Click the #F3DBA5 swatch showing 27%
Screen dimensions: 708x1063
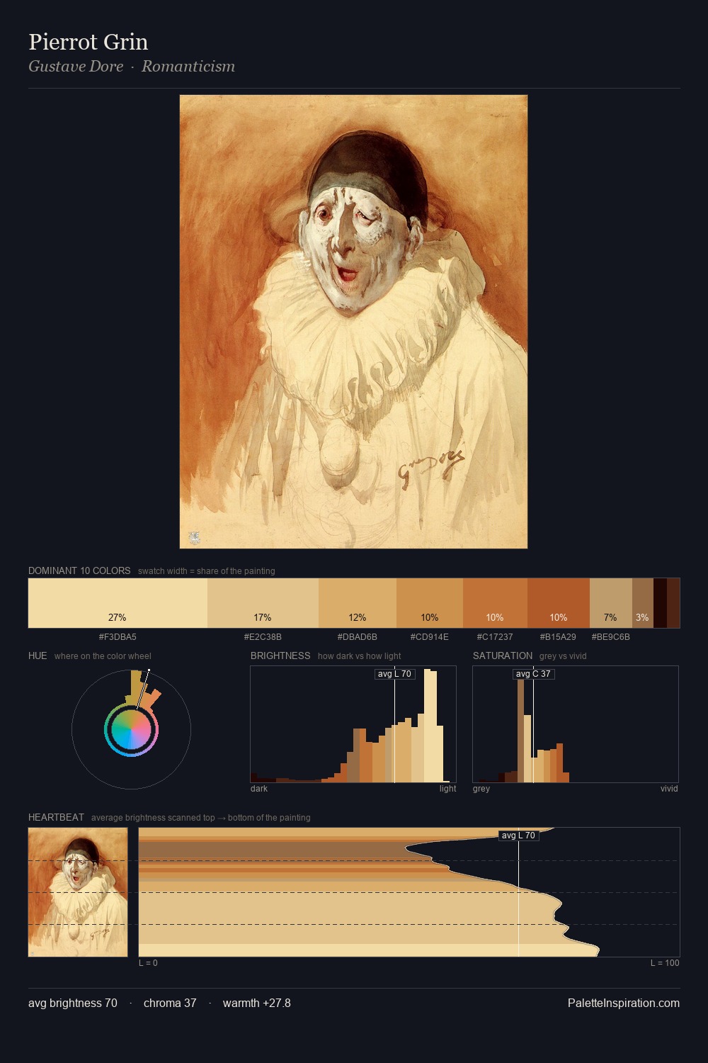[118, 603]
